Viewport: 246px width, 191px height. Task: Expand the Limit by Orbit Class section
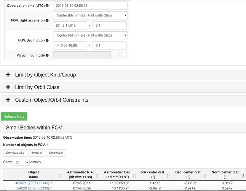[x=37, y=87]
